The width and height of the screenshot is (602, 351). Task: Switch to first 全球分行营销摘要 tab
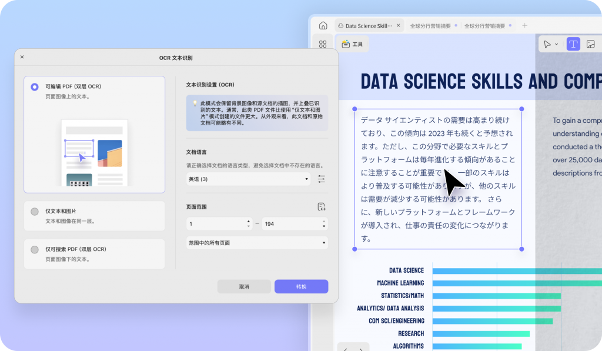click(430, 26)
